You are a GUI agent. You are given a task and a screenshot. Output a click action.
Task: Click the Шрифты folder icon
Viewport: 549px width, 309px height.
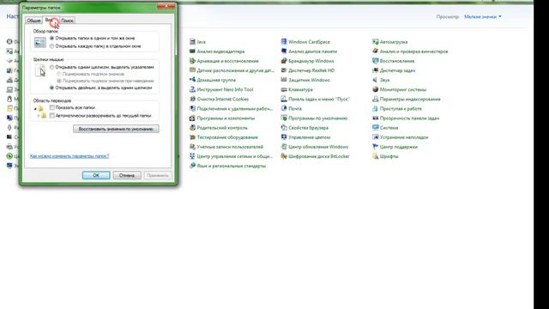pyautogui.click(x=376, y=156)
